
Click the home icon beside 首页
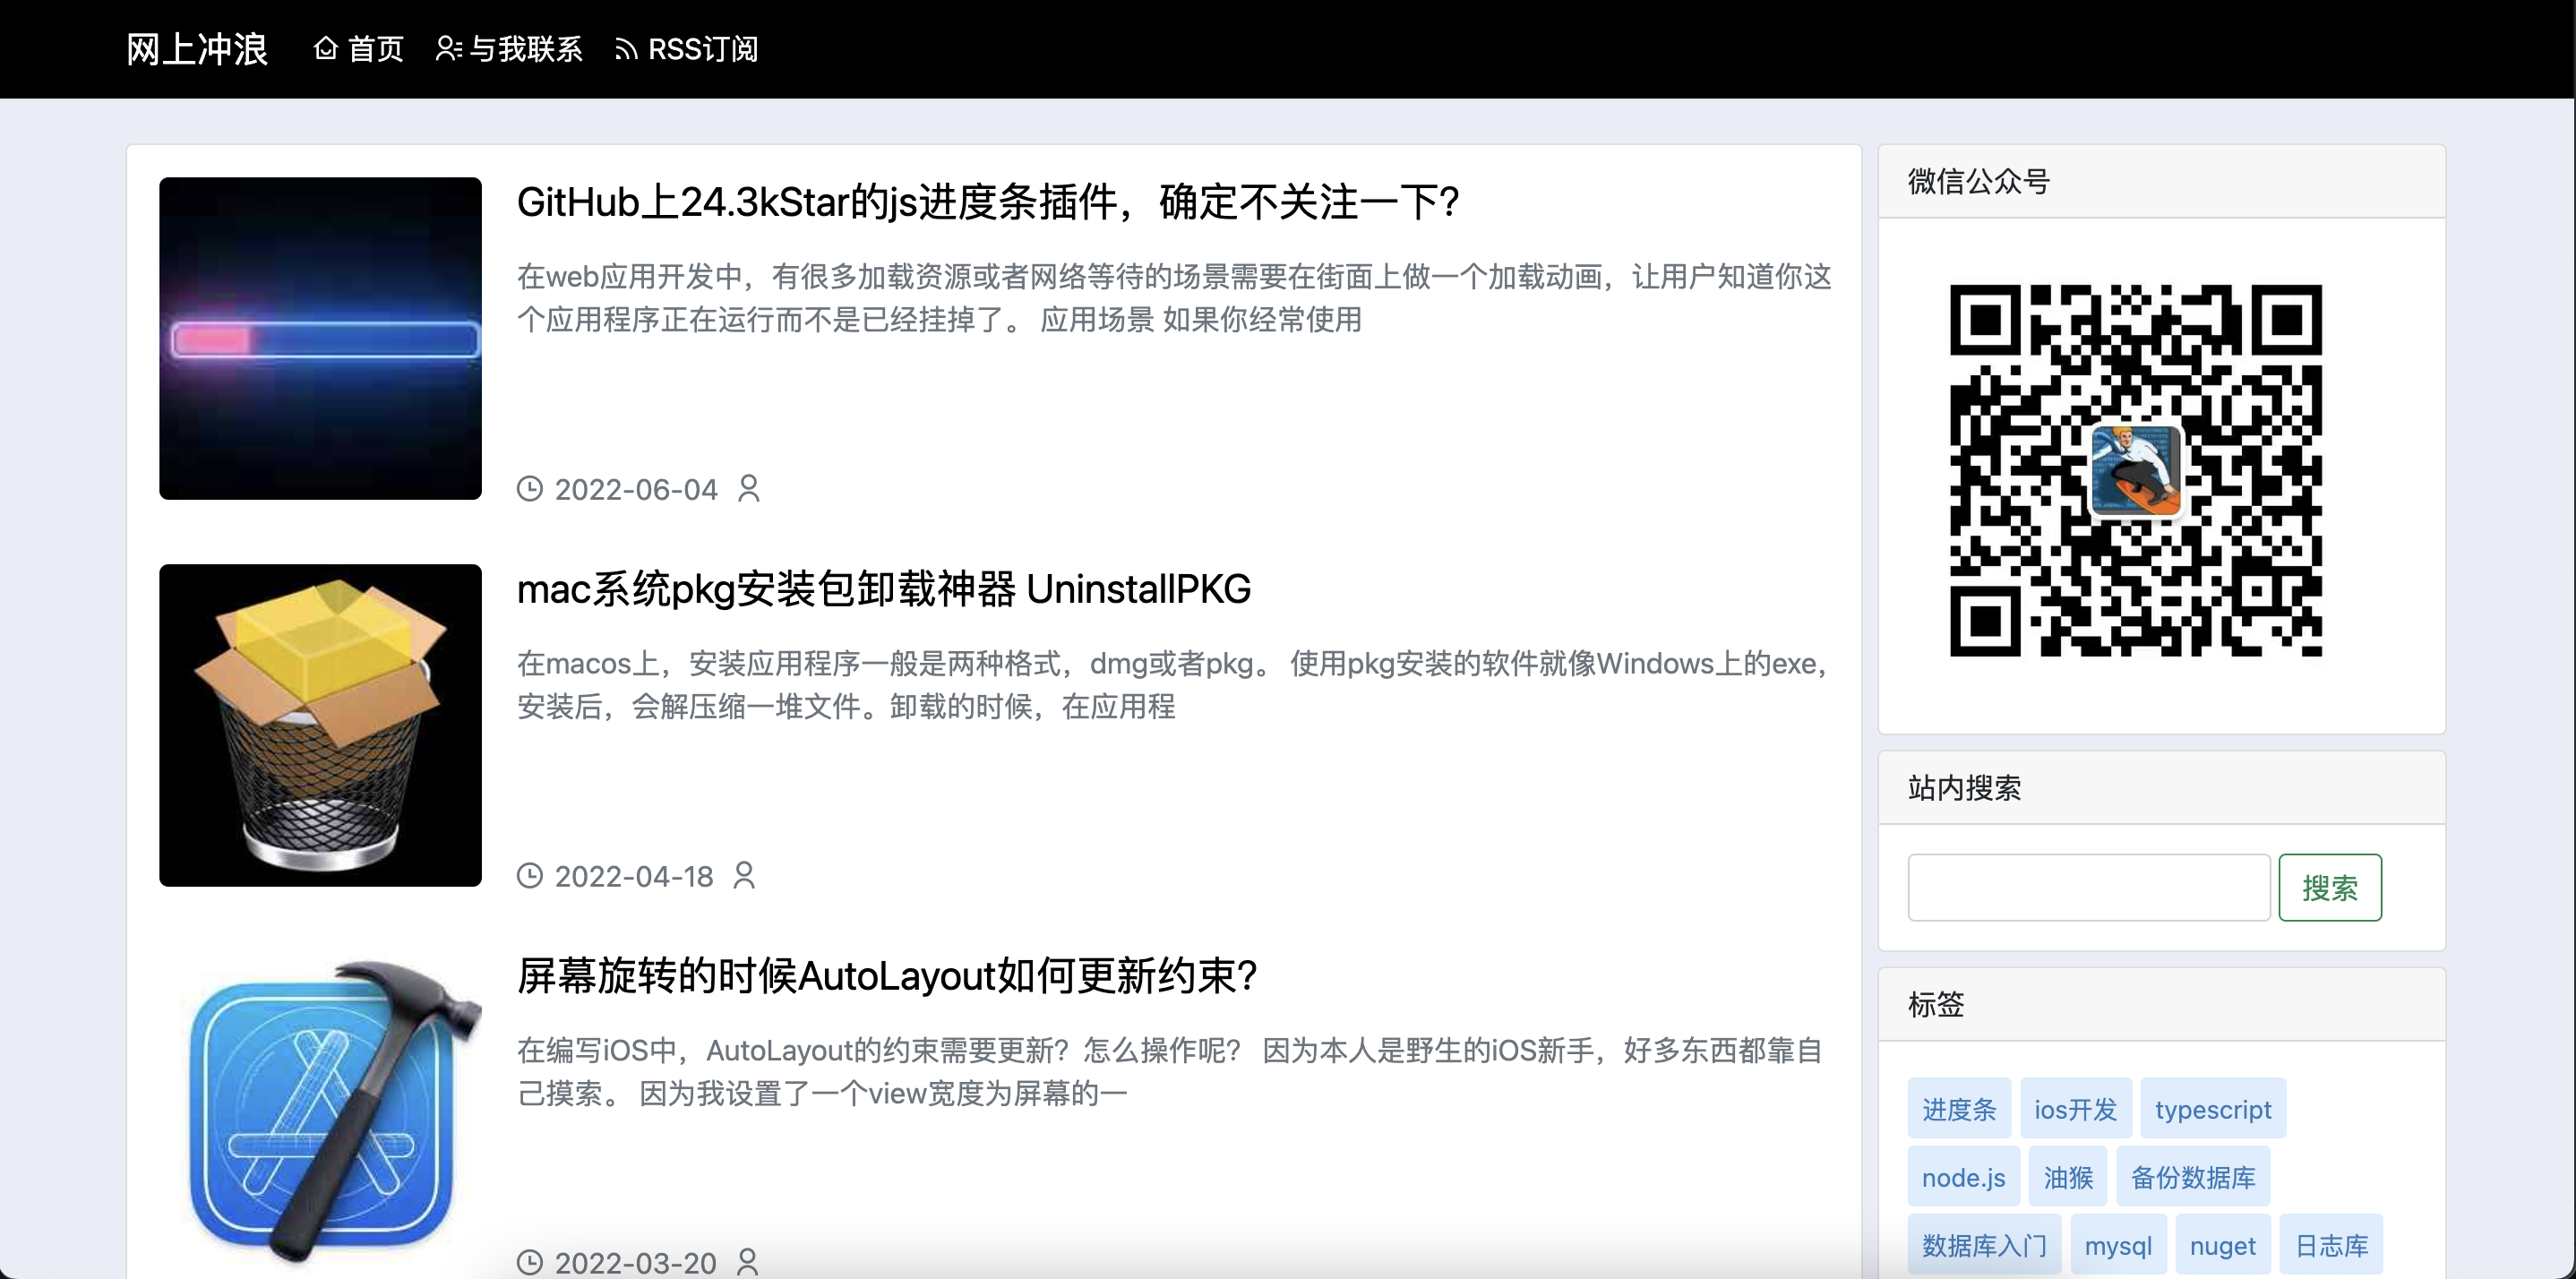coord(325,48)
